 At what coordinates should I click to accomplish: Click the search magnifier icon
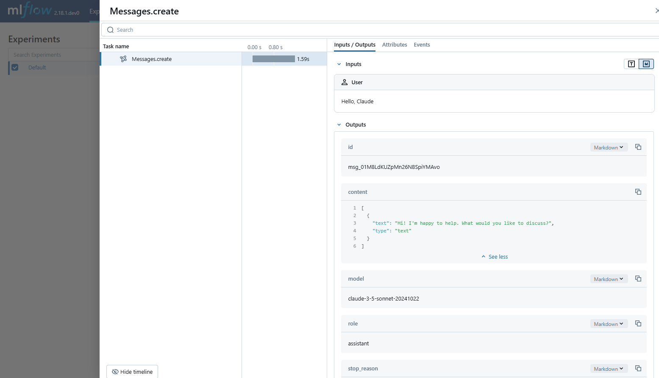pos(110,30)
